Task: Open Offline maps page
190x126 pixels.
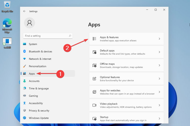Action: coord(126,65)
